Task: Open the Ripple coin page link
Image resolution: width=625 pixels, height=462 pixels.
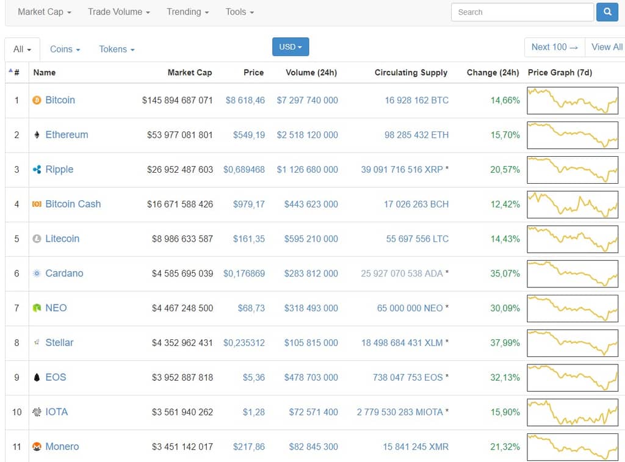Action: 59,170
